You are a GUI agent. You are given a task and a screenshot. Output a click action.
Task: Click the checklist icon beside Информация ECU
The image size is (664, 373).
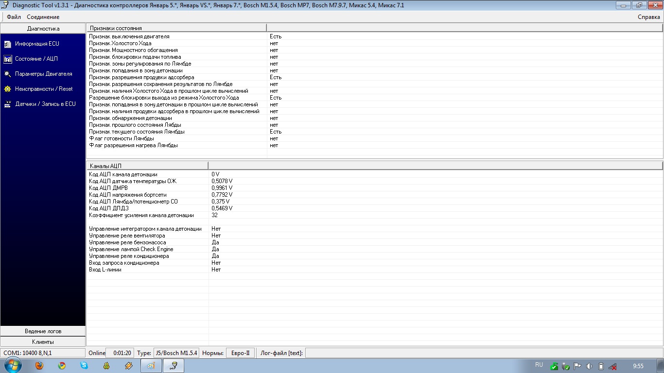[7, 44]
